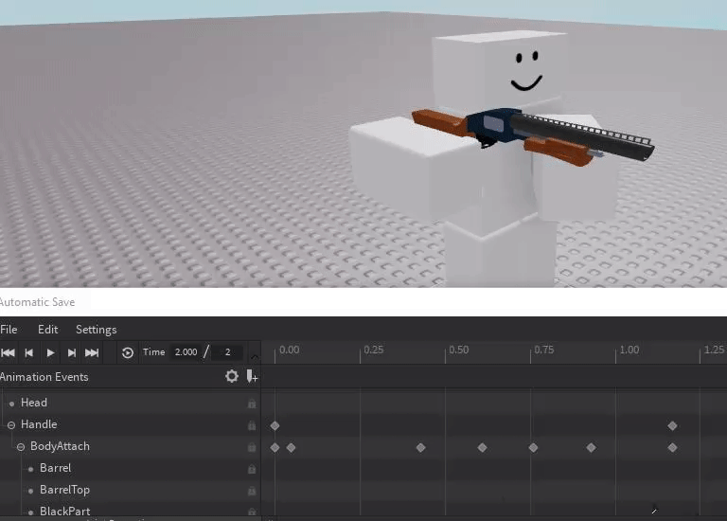727x521 pixels.
Task: Open the Edit menu
Action: [47, 330]
